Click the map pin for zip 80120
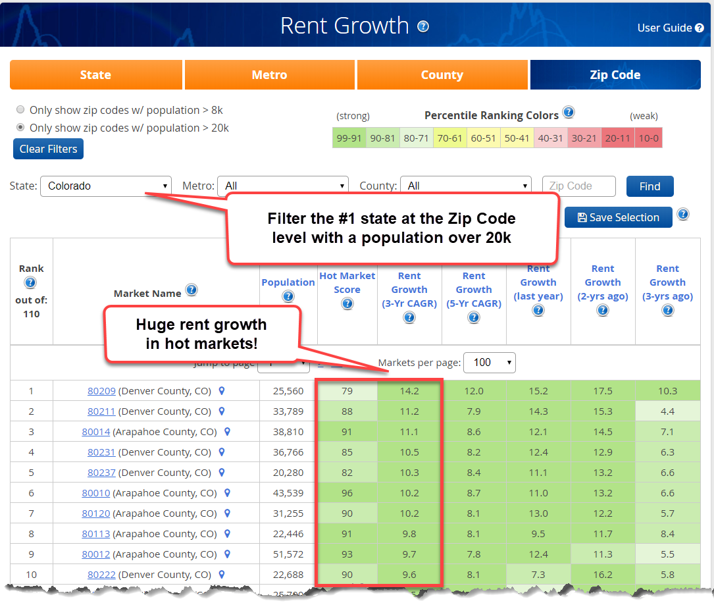The image size is (714, 603). (x=227, y=513)
